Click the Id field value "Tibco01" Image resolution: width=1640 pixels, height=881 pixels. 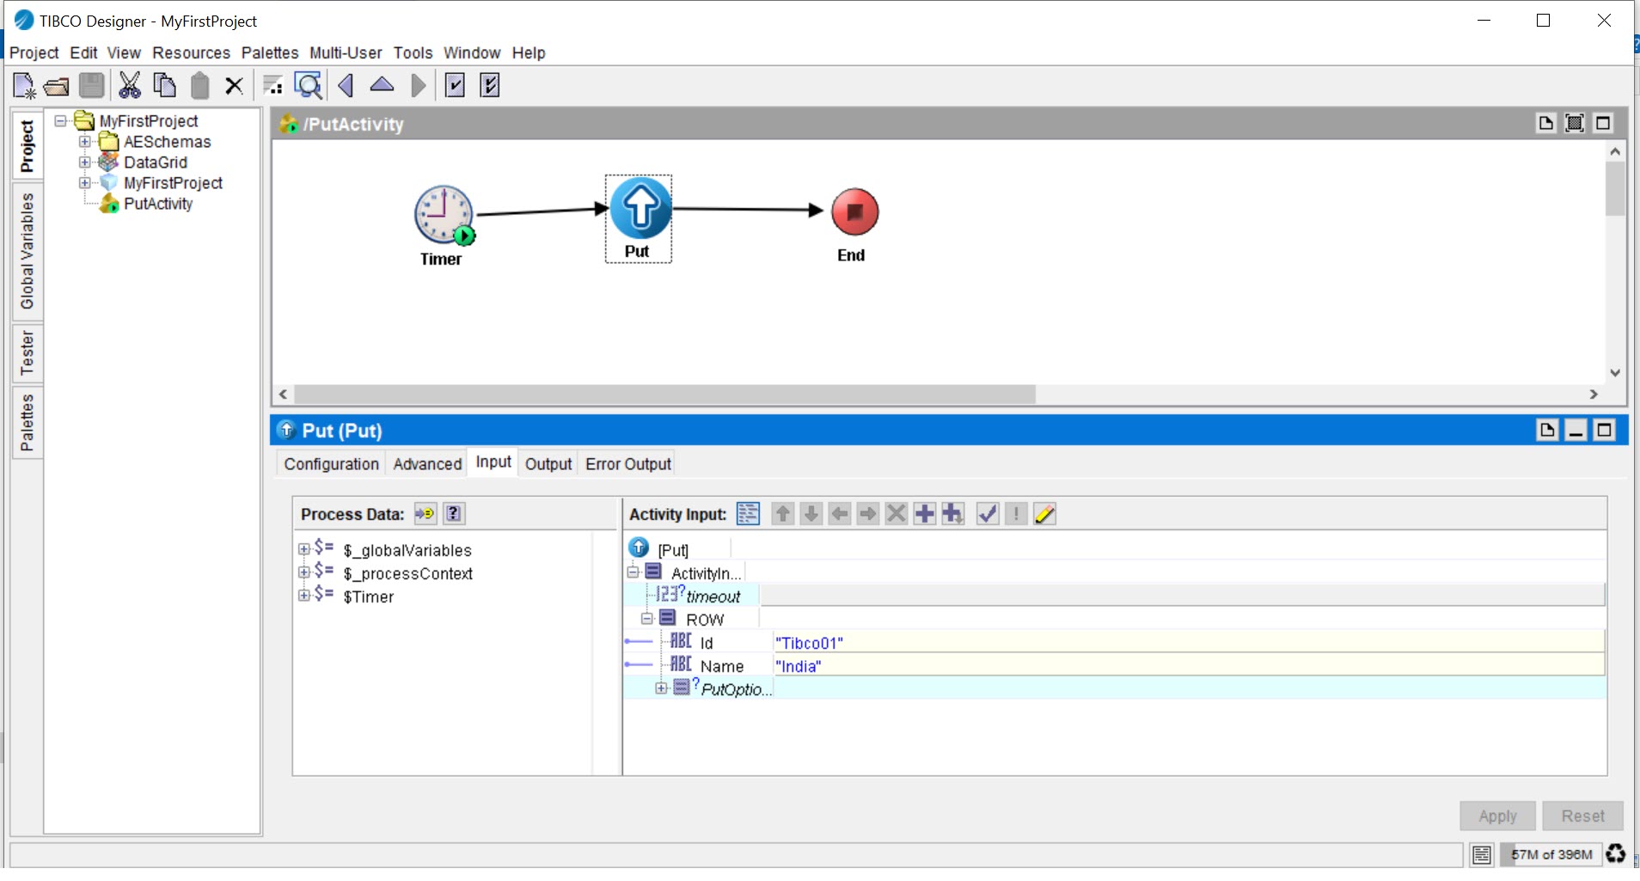(x=809, y=643)
